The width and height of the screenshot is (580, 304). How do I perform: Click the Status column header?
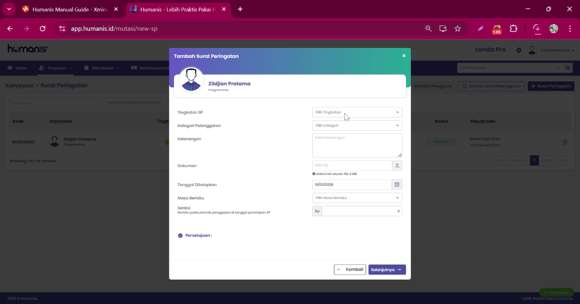point(441,121)
